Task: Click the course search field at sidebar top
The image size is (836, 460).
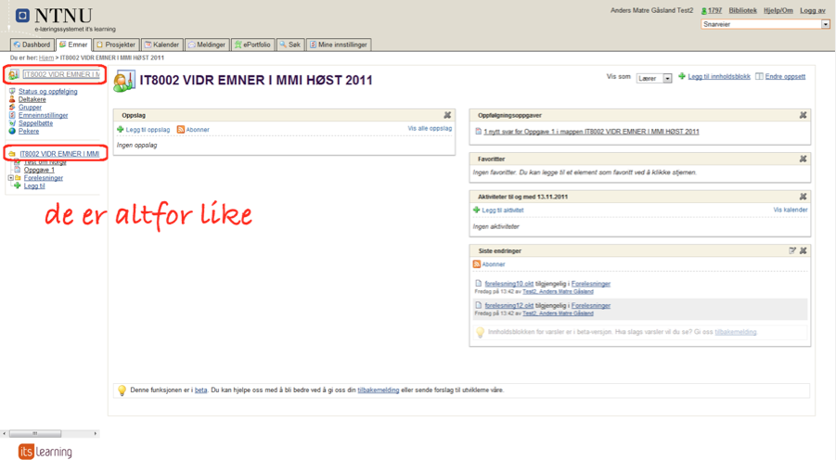Action: click(61, 74)
